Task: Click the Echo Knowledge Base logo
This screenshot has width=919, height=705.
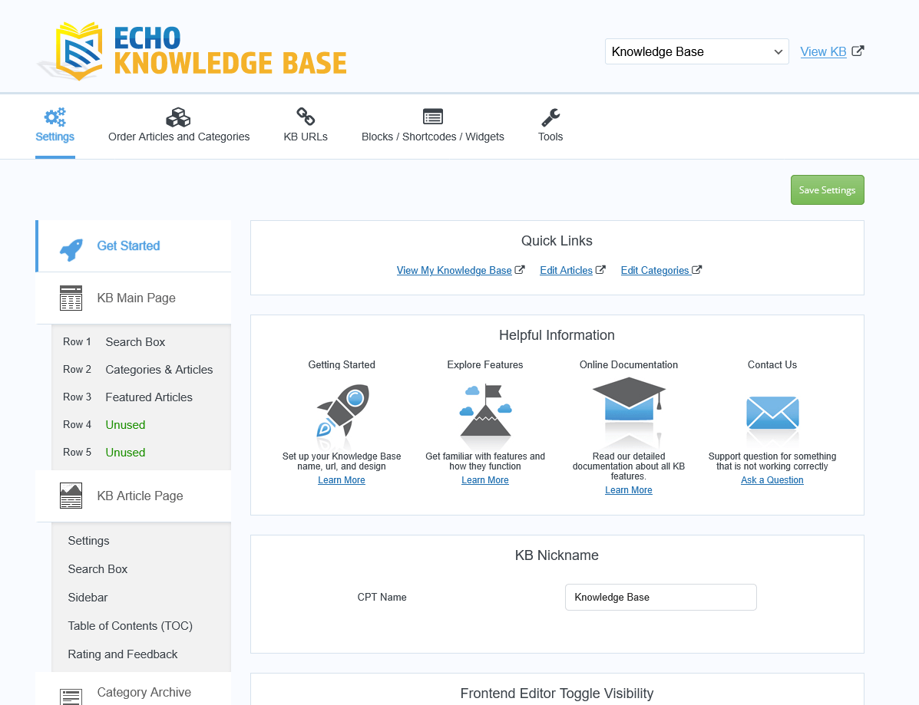Action: pos(193,51)
